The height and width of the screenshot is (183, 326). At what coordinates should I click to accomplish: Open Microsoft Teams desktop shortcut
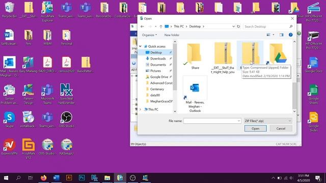tap(47, 95)
